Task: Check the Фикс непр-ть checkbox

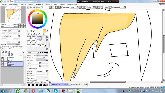Action: point(1,47)
